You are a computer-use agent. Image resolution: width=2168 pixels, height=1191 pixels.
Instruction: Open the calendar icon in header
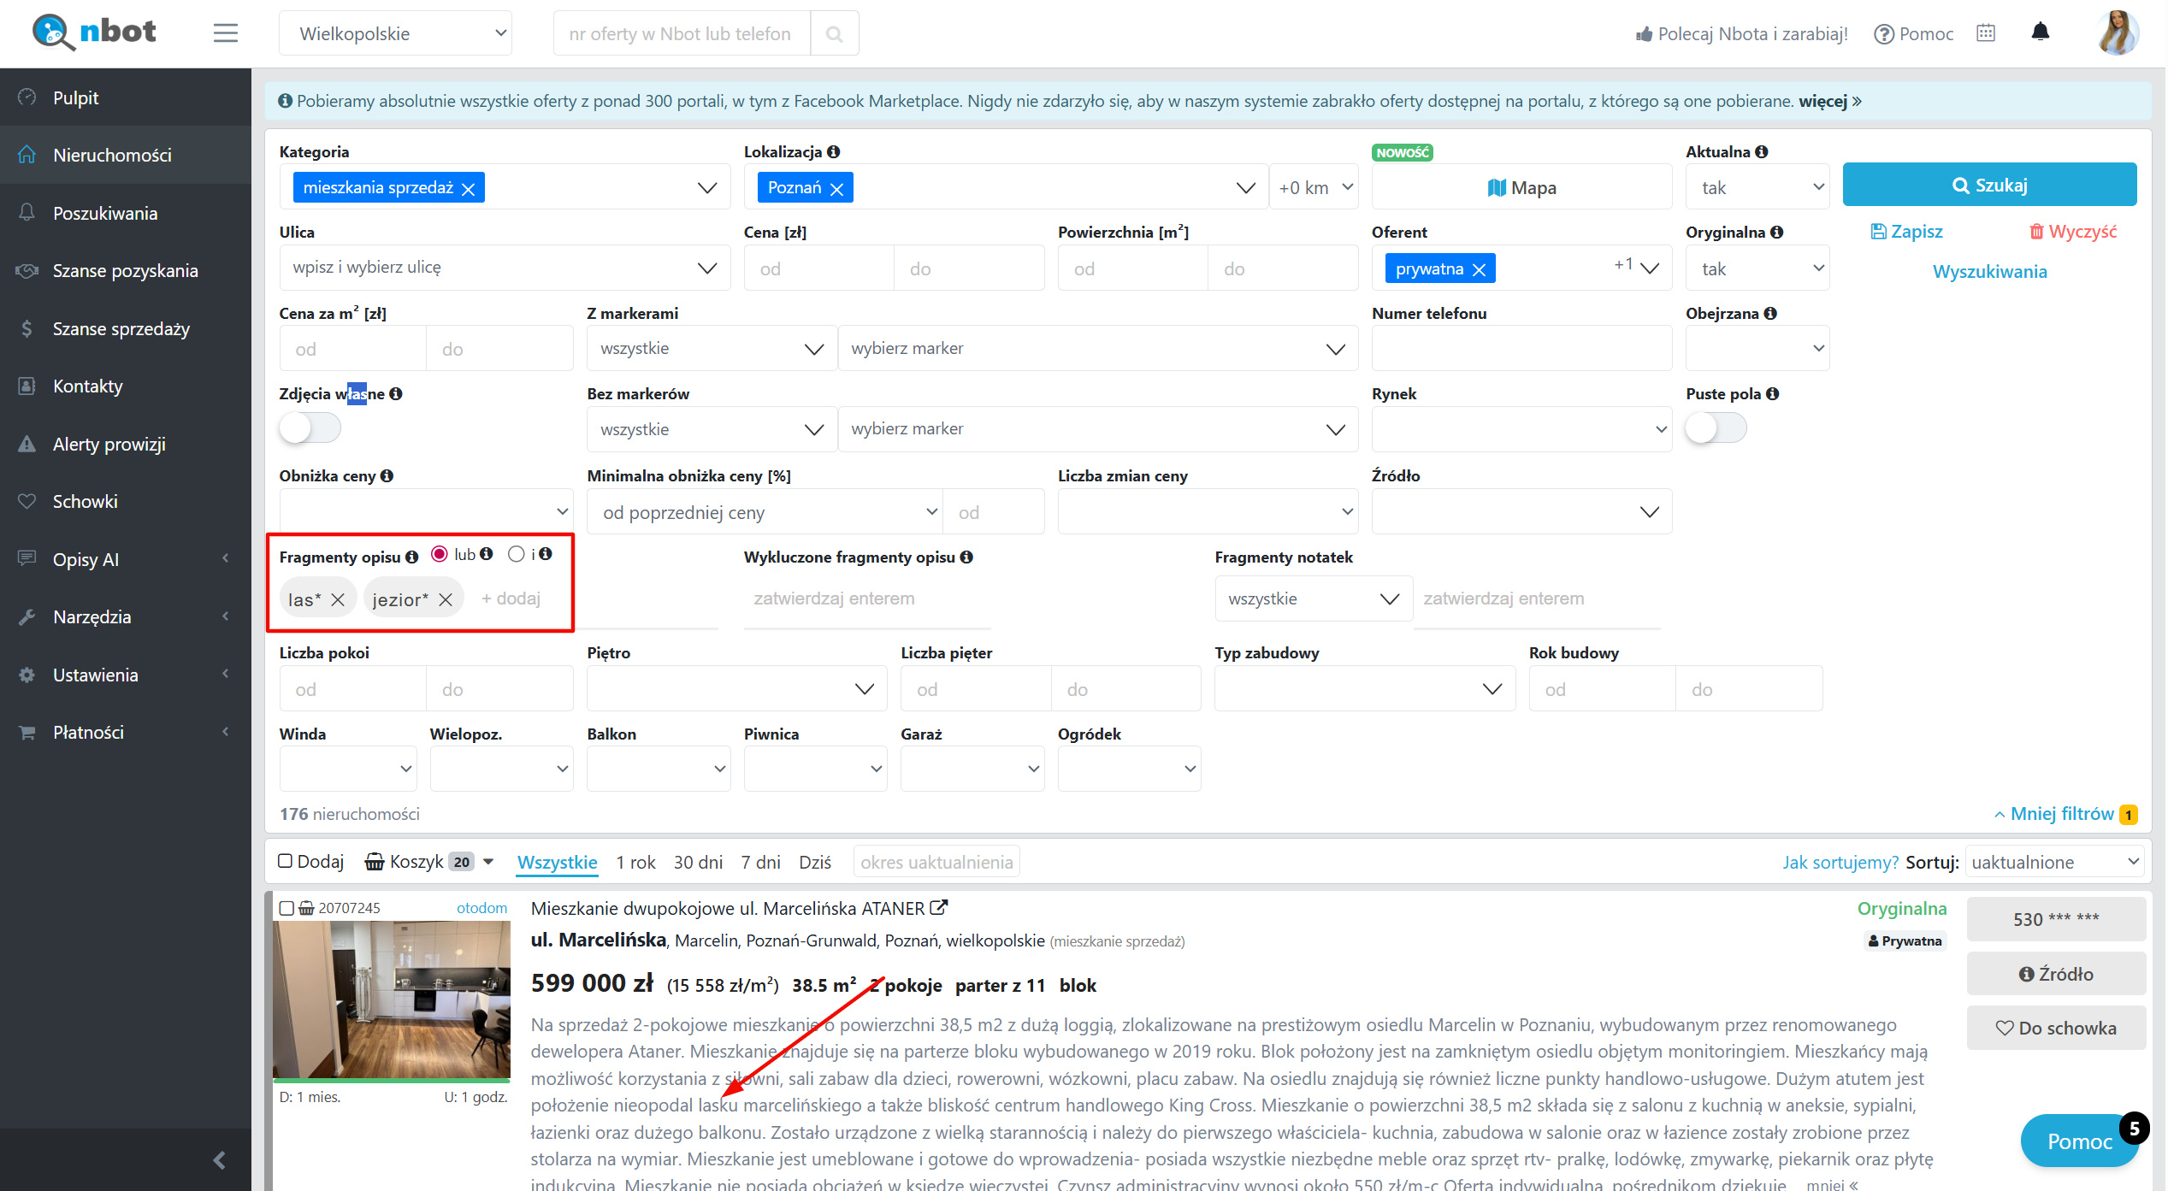[1986, 33]
